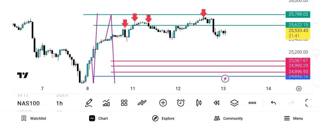
Task: Open chart settings hexagon icon
Action: tap(299, 89)
